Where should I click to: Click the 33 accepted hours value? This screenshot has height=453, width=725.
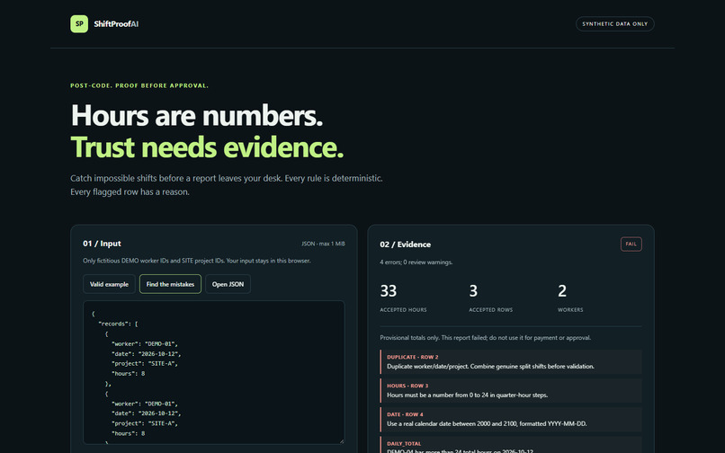(389, 290)
